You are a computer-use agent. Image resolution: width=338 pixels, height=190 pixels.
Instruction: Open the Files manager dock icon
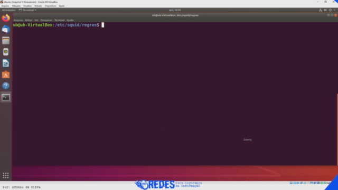coord(6,41)
